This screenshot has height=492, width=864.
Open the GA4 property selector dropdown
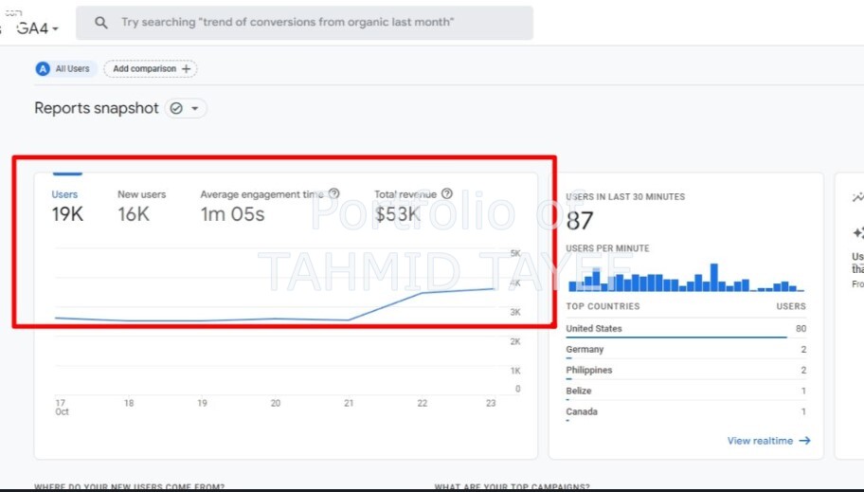38,28
